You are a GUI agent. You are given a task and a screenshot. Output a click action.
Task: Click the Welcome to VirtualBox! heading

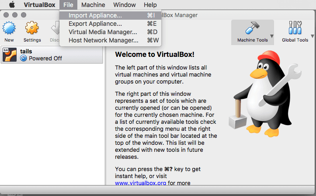155,54
